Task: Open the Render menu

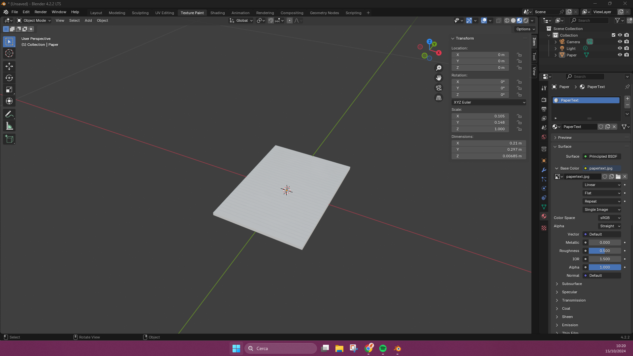Action: (x=41, y=12)
